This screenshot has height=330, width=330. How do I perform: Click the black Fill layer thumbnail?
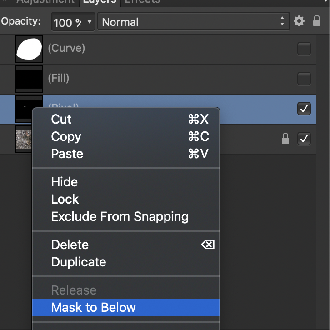coord(29,79)
